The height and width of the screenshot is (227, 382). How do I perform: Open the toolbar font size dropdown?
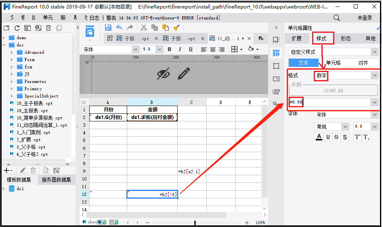[x=160, y=49]
